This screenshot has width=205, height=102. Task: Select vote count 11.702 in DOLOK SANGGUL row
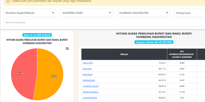pos(182,92)
